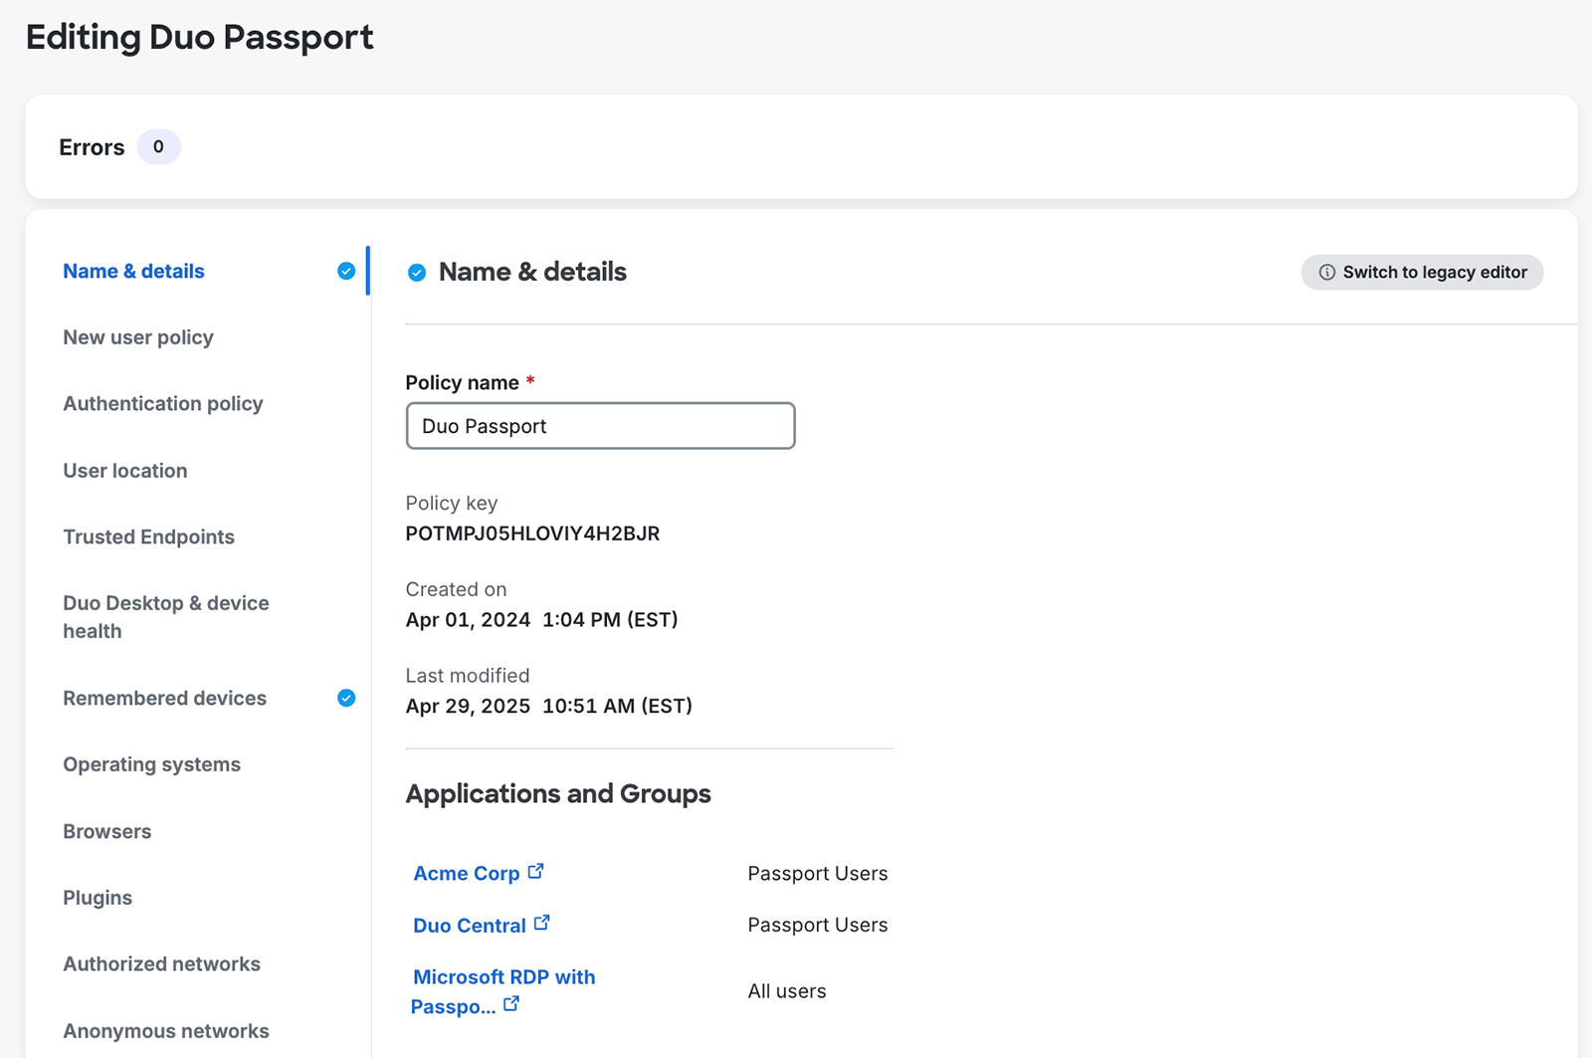This screenshot has height=1058, width=1592.
Task: Click the Switch to legacy editor button
Action: (x=1421, y=272)
